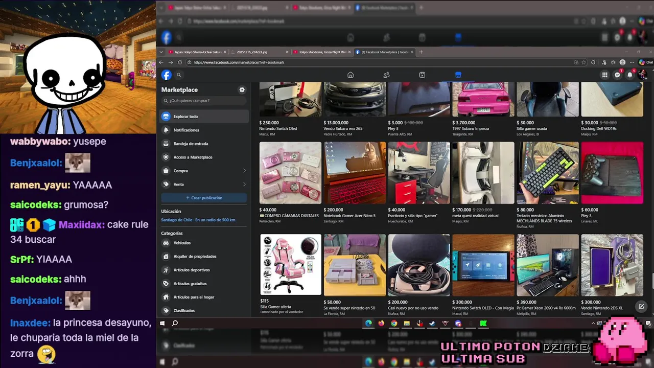The width and height of the screenshot is (654, 368).
Task: Open Windows Start menu
Action: tap(162, 323)
